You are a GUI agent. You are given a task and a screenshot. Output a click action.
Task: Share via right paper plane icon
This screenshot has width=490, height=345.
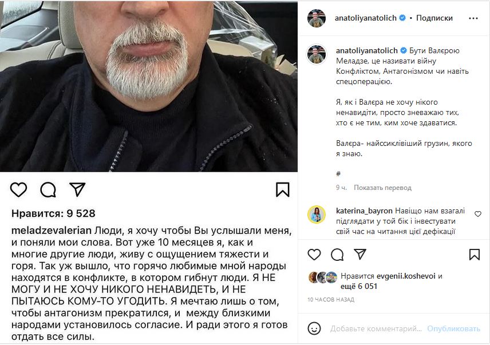point(360,254)
